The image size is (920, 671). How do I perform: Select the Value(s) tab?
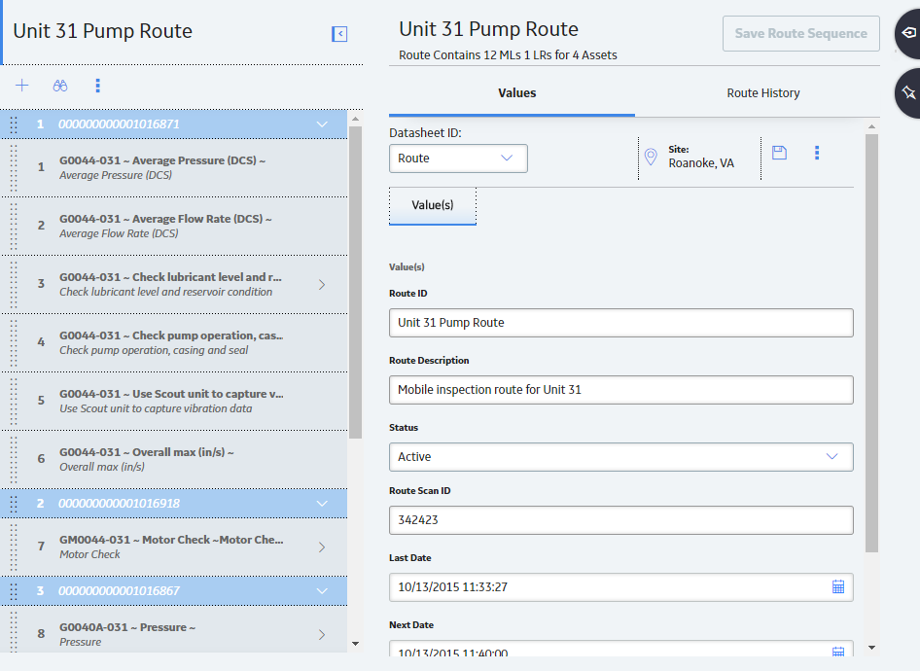pos(433,206)
